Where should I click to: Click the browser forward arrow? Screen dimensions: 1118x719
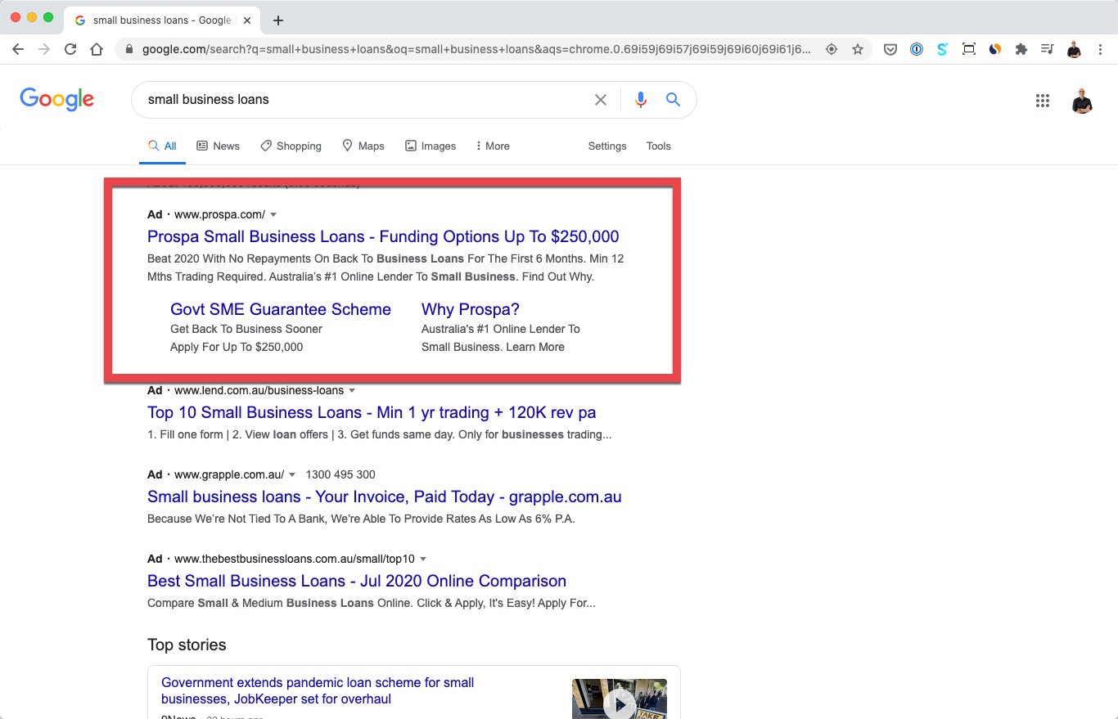tap(44, 49)
